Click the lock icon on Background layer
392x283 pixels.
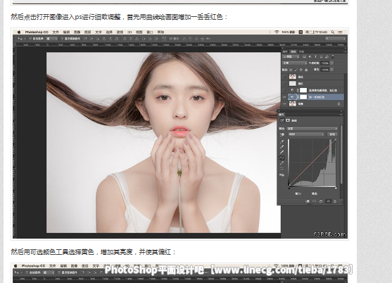[339, 103]
